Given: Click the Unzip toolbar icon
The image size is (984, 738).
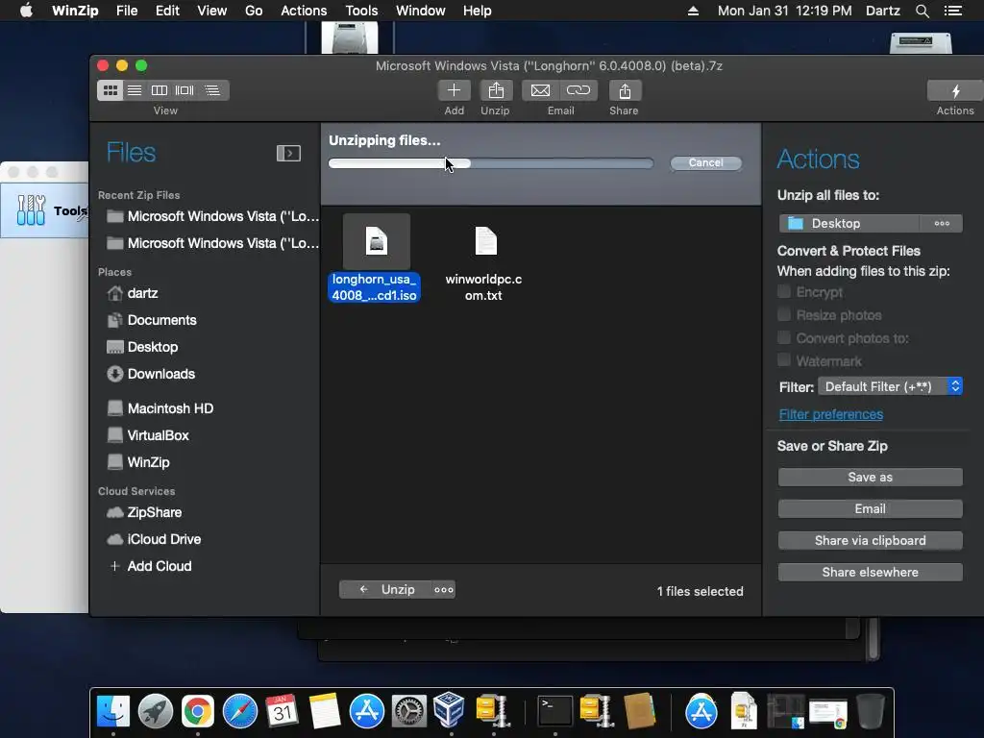Looking at the screenshot, I should click(496, 90).
